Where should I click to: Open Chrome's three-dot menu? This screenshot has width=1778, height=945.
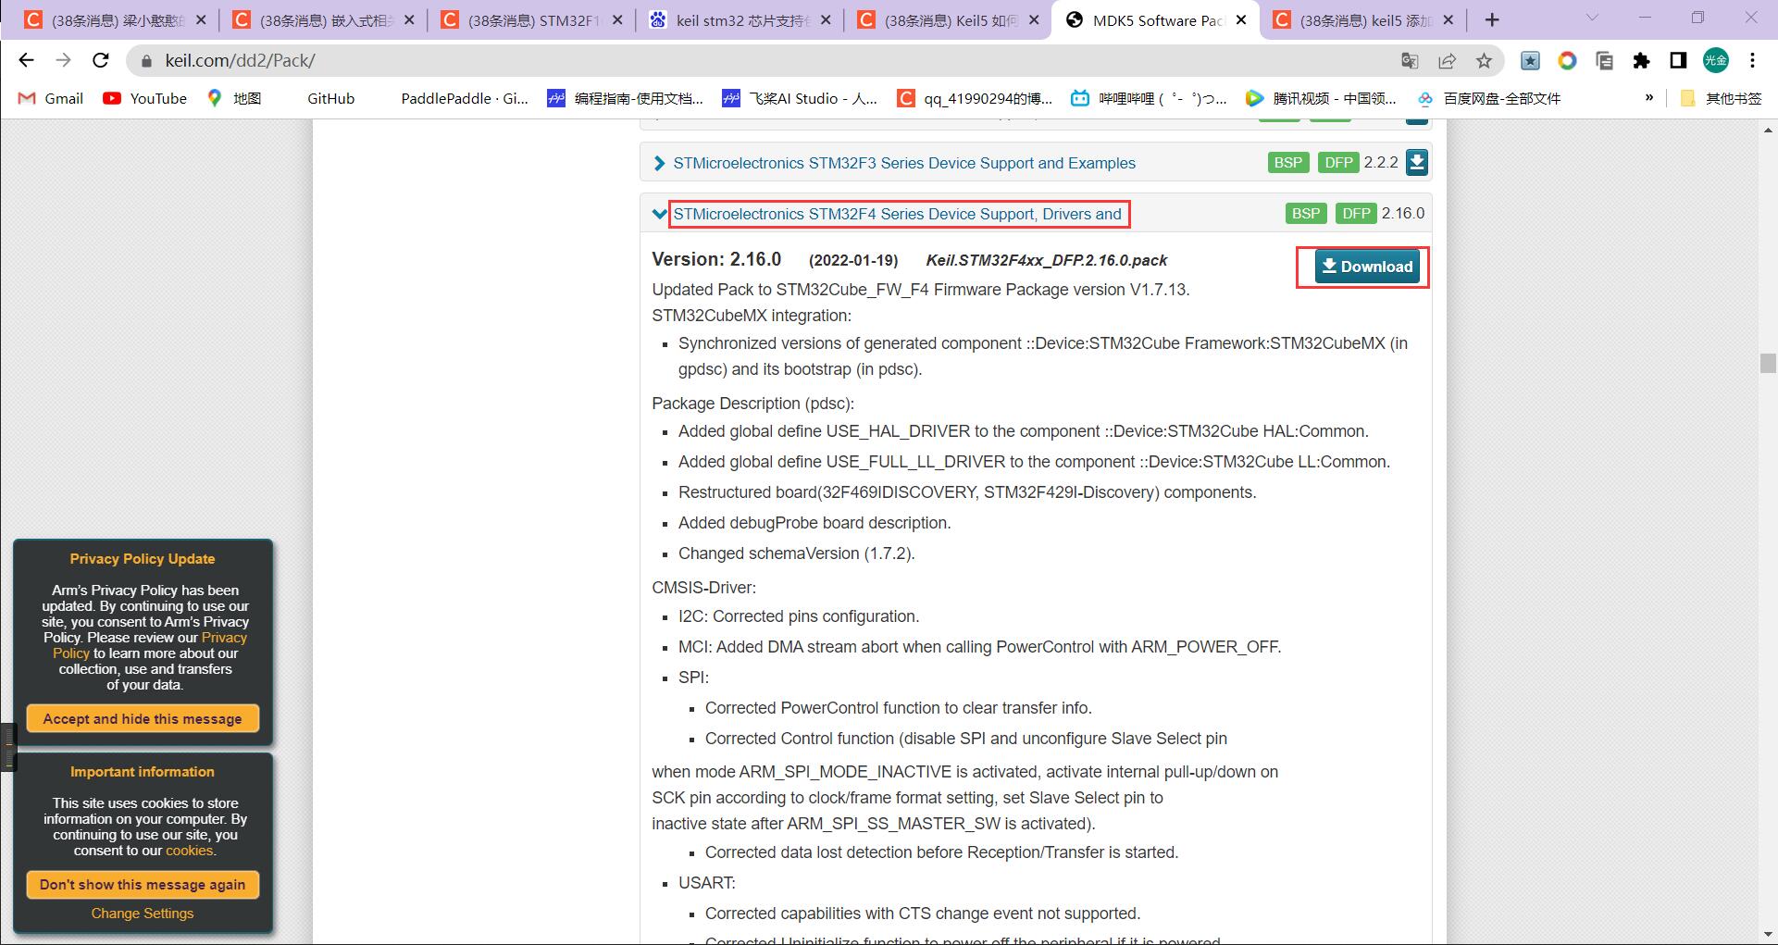click(x=1752, y=60)
